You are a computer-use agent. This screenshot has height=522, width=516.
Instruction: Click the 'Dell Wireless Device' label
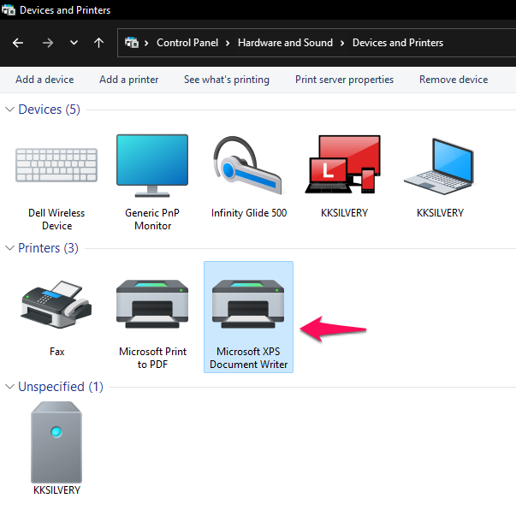click(x=56, y=219)
